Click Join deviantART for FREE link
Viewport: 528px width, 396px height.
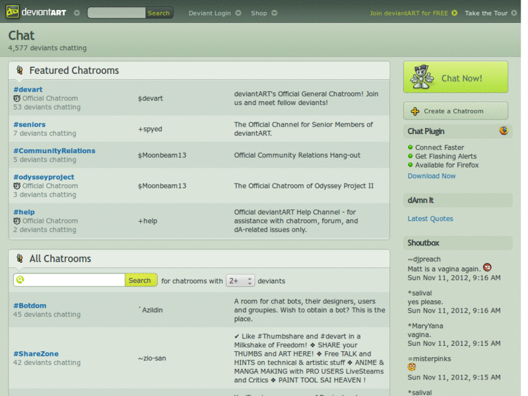click(x=409, y=13)
